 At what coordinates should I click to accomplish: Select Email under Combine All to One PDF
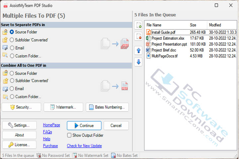click(12, 88)
